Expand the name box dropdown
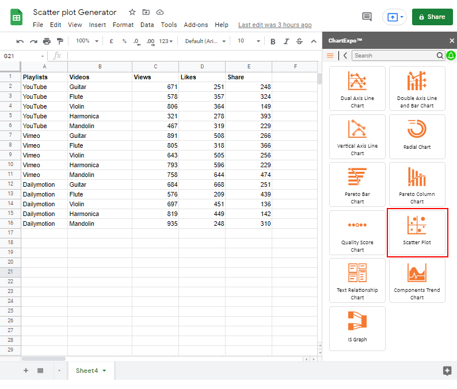The width and height of the screenshot is (457, 389). tap(43, 56)
